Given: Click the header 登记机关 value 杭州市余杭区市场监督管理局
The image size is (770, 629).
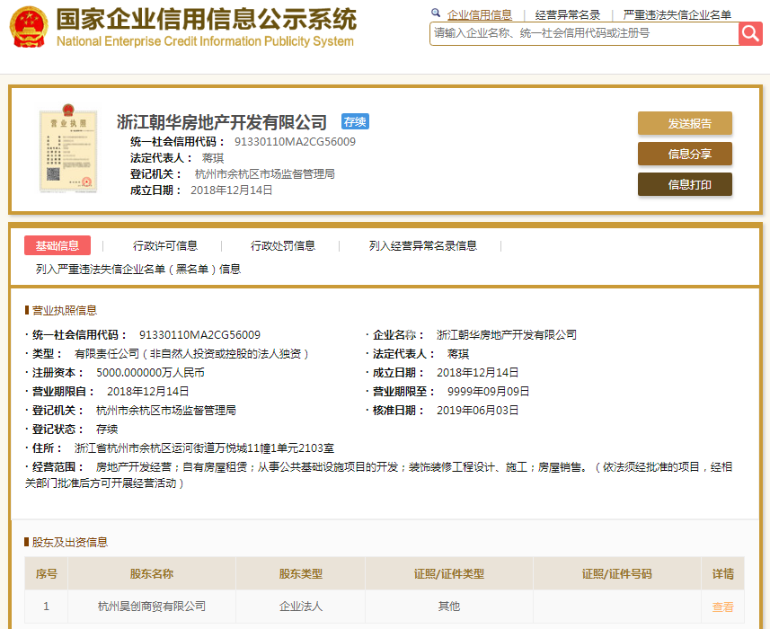Looking at the screenshot, I should point(265,173).
